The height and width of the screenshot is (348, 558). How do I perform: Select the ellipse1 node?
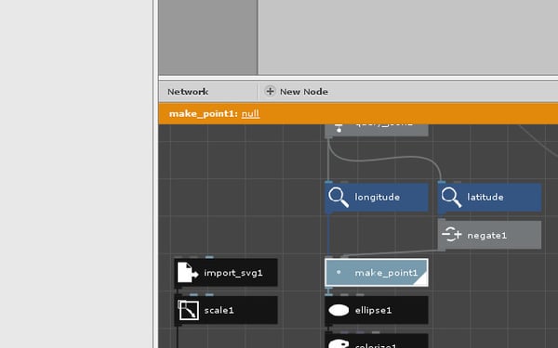(x=377, y=310)
